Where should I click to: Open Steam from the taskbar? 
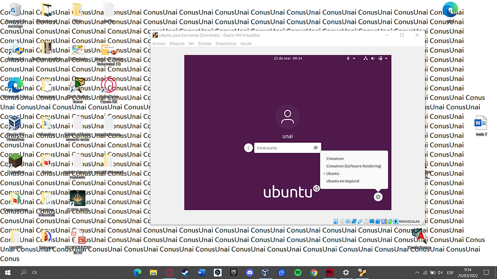pyautogui.click(x=186, y=272)
